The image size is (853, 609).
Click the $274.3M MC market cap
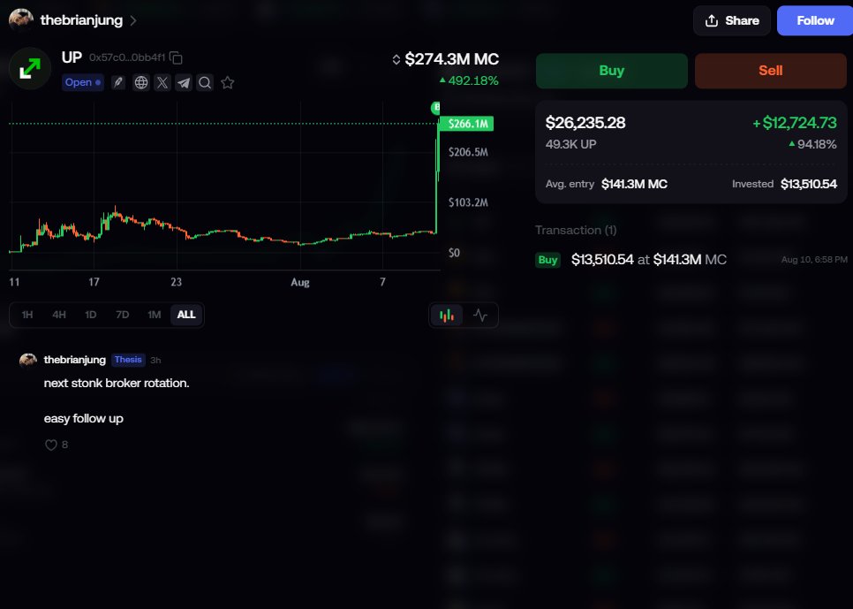click(x=451, y=59)
